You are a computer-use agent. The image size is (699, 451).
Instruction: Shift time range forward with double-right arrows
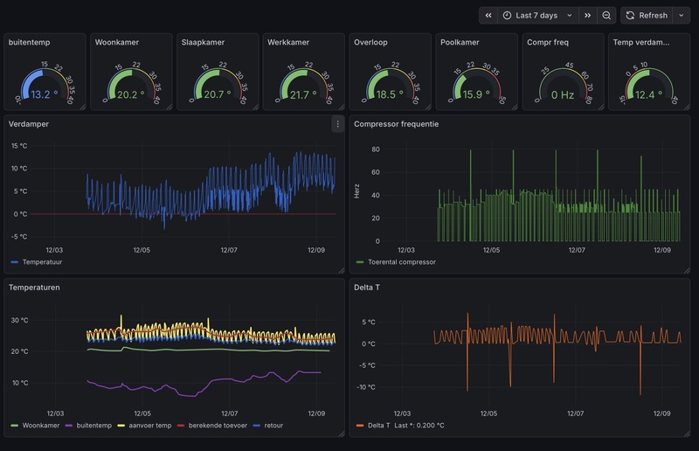point(587,15)
